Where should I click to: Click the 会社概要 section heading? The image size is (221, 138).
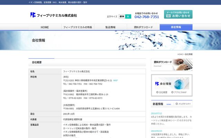coord(37,62)
